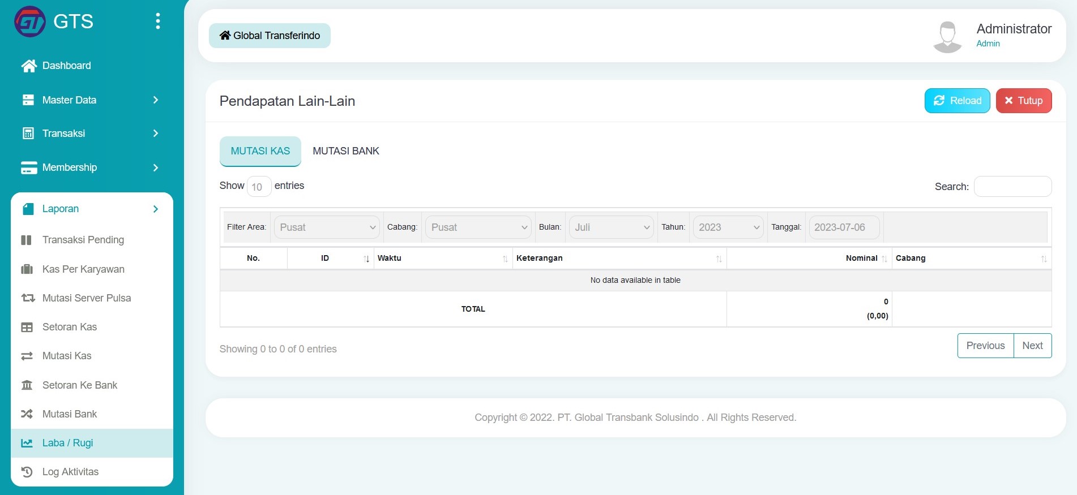Click the Global Transferindo breadcrumb button
The image size is (1077, 495).
point(270,36)
